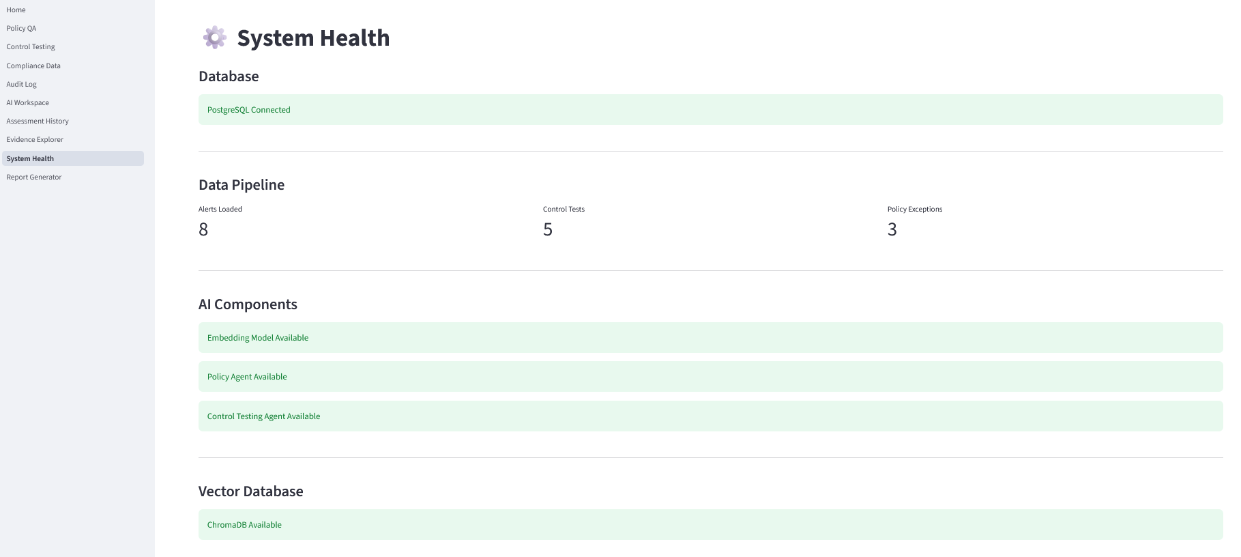Switch to AI Workspace

(28, 102)
